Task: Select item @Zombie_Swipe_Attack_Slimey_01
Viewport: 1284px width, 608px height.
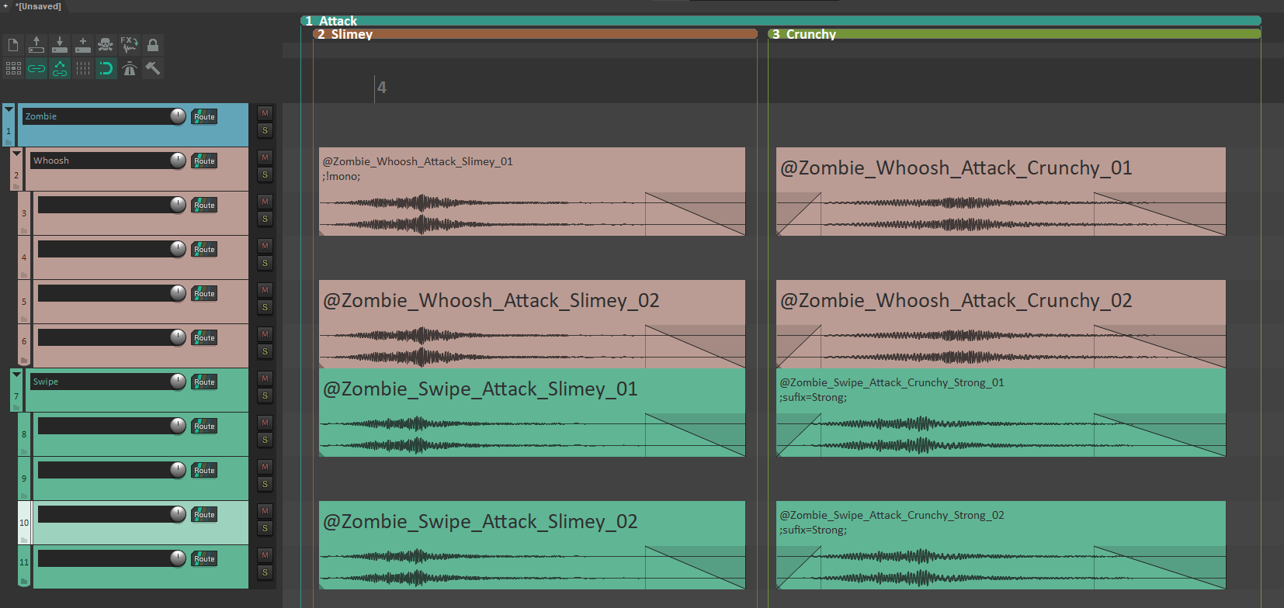Action: pyautogui.click(x=532, y=413)
